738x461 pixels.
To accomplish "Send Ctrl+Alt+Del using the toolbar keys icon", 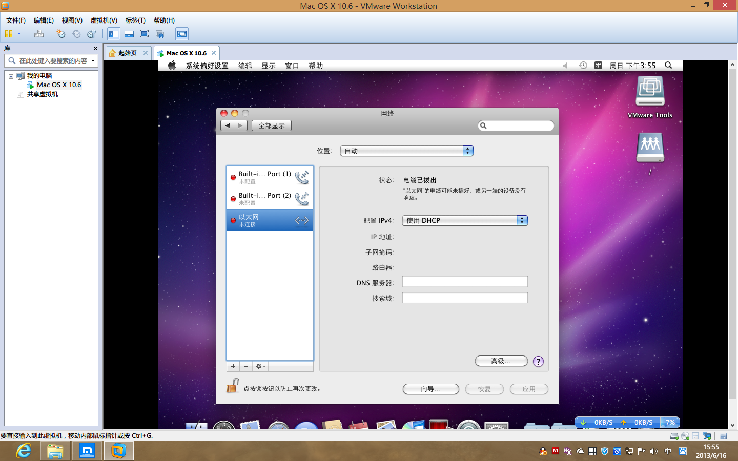I will tap(39, 34).
